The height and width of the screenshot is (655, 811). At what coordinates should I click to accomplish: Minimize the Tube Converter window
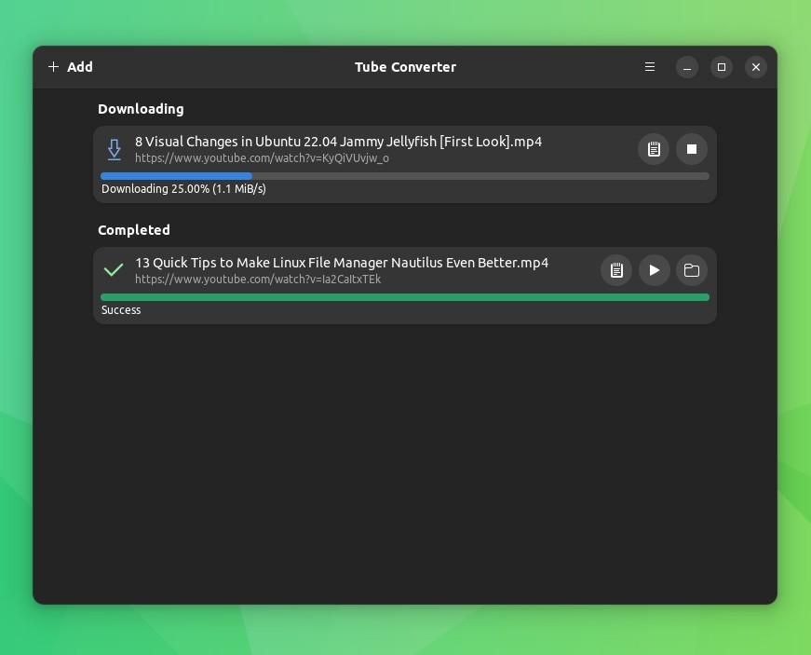point(687,66)
